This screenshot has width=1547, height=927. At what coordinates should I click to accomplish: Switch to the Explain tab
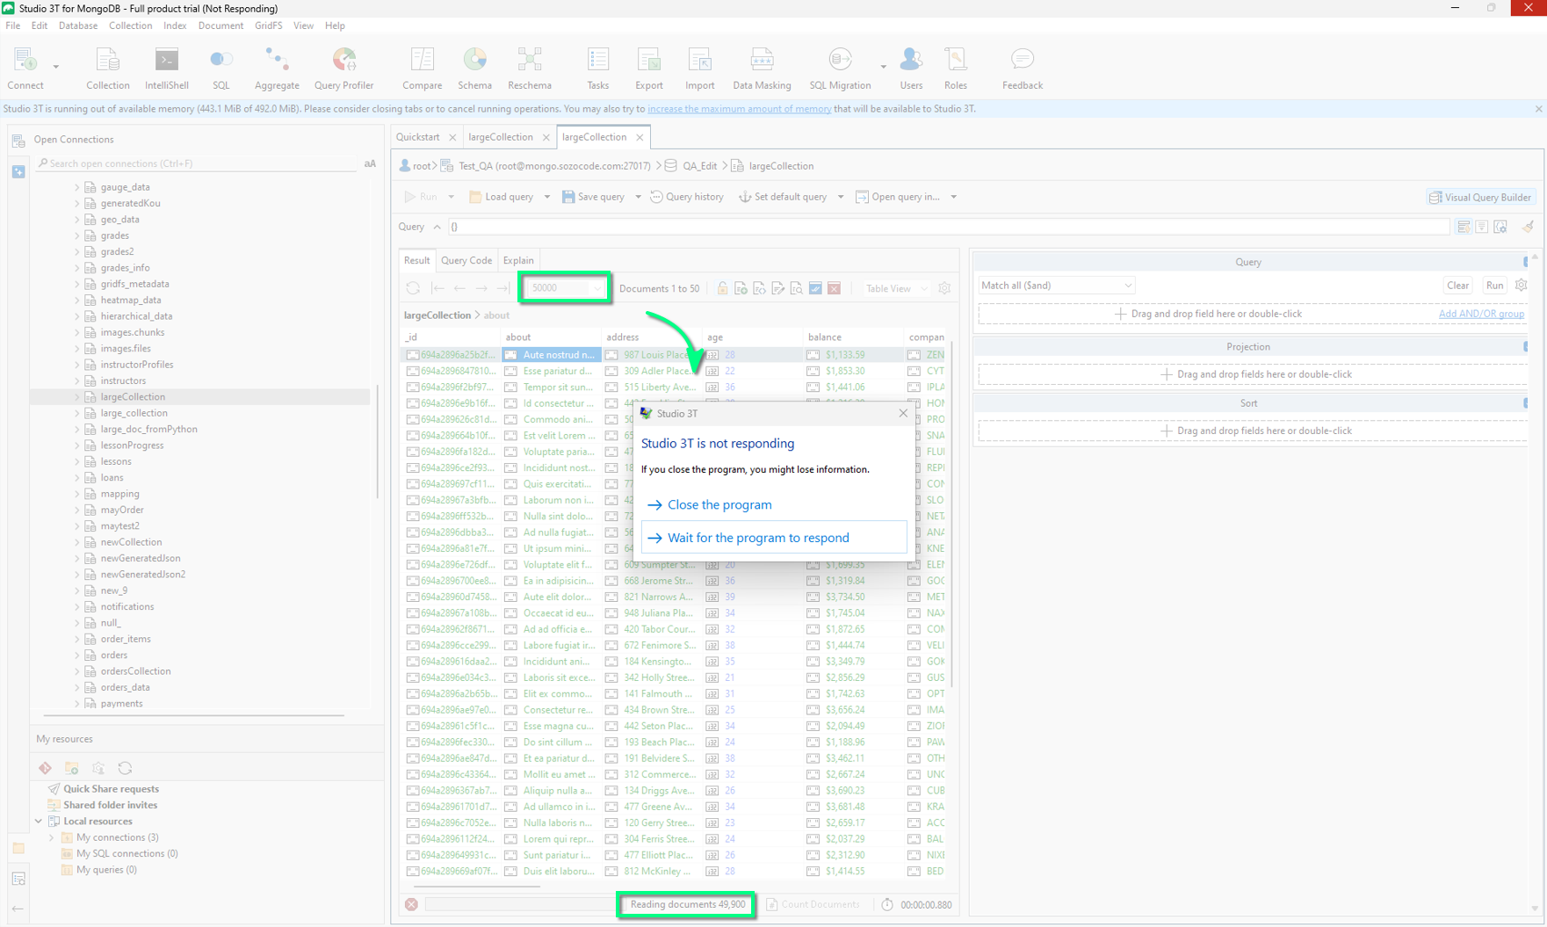[x=518, y=260]
